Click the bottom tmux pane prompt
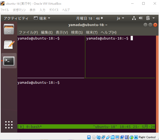Screen dimensions: 159x140 (38, 83)
